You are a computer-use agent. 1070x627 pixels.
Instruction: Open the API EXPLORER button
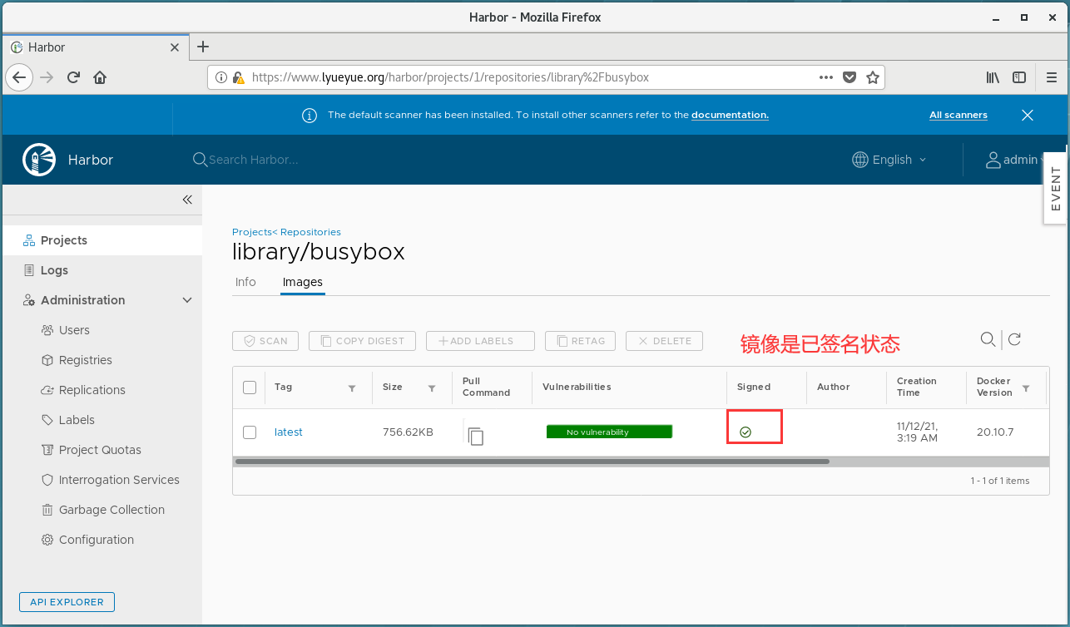click(67, 602)
